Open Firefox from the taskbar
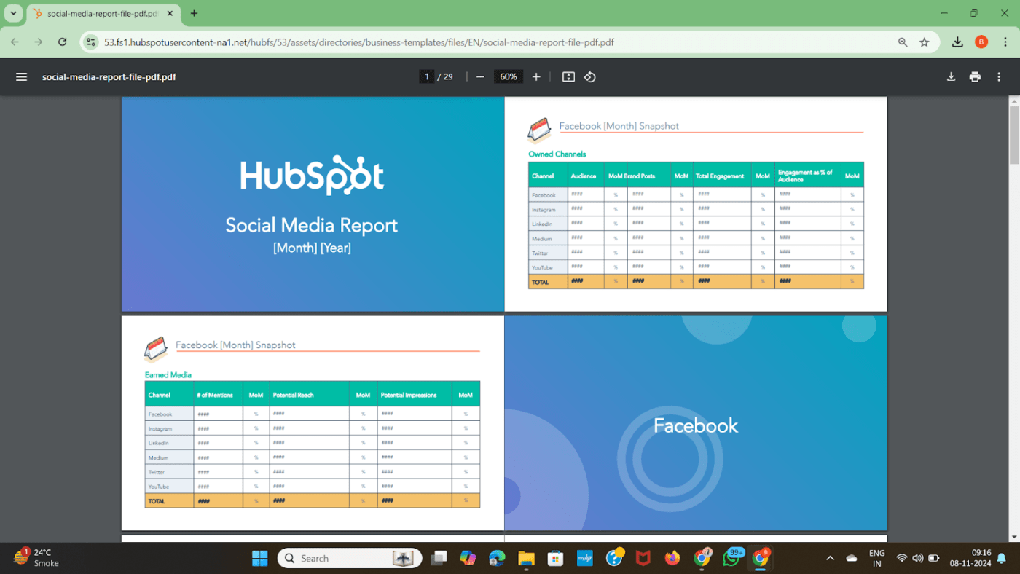The image size is (1020, 574). click(672, 558)
